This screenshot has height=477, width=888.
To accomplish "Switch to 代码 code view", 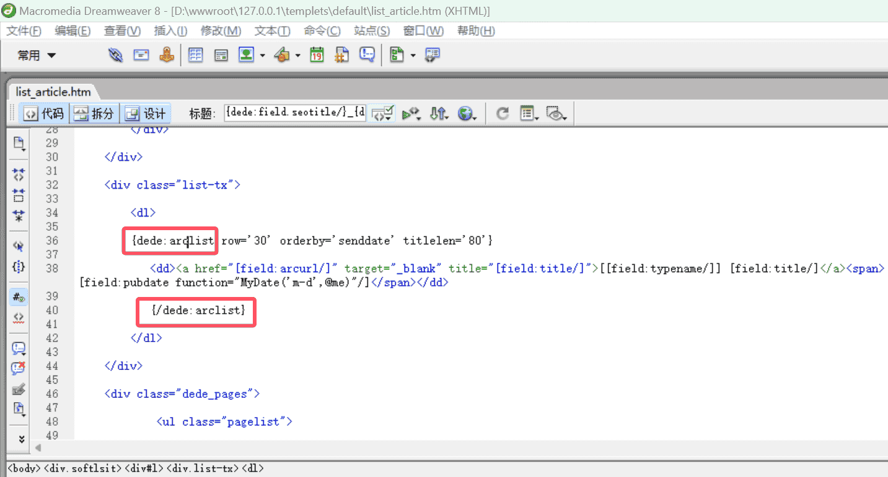I will [43, 114].
